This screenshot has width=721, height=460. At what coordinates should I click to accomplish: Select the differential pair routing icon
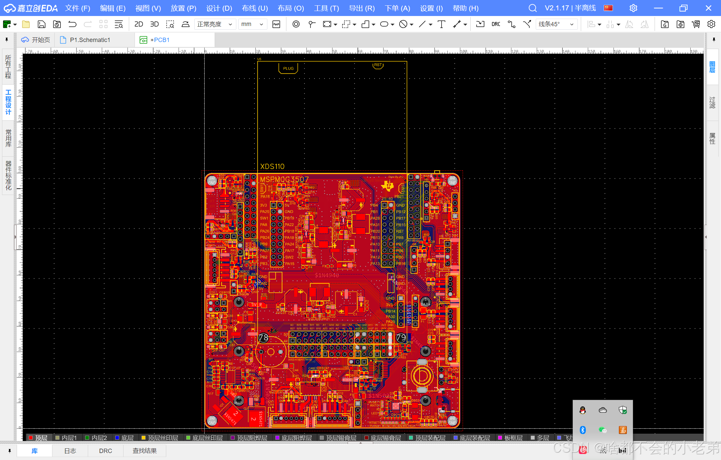[x=527, y=24]
